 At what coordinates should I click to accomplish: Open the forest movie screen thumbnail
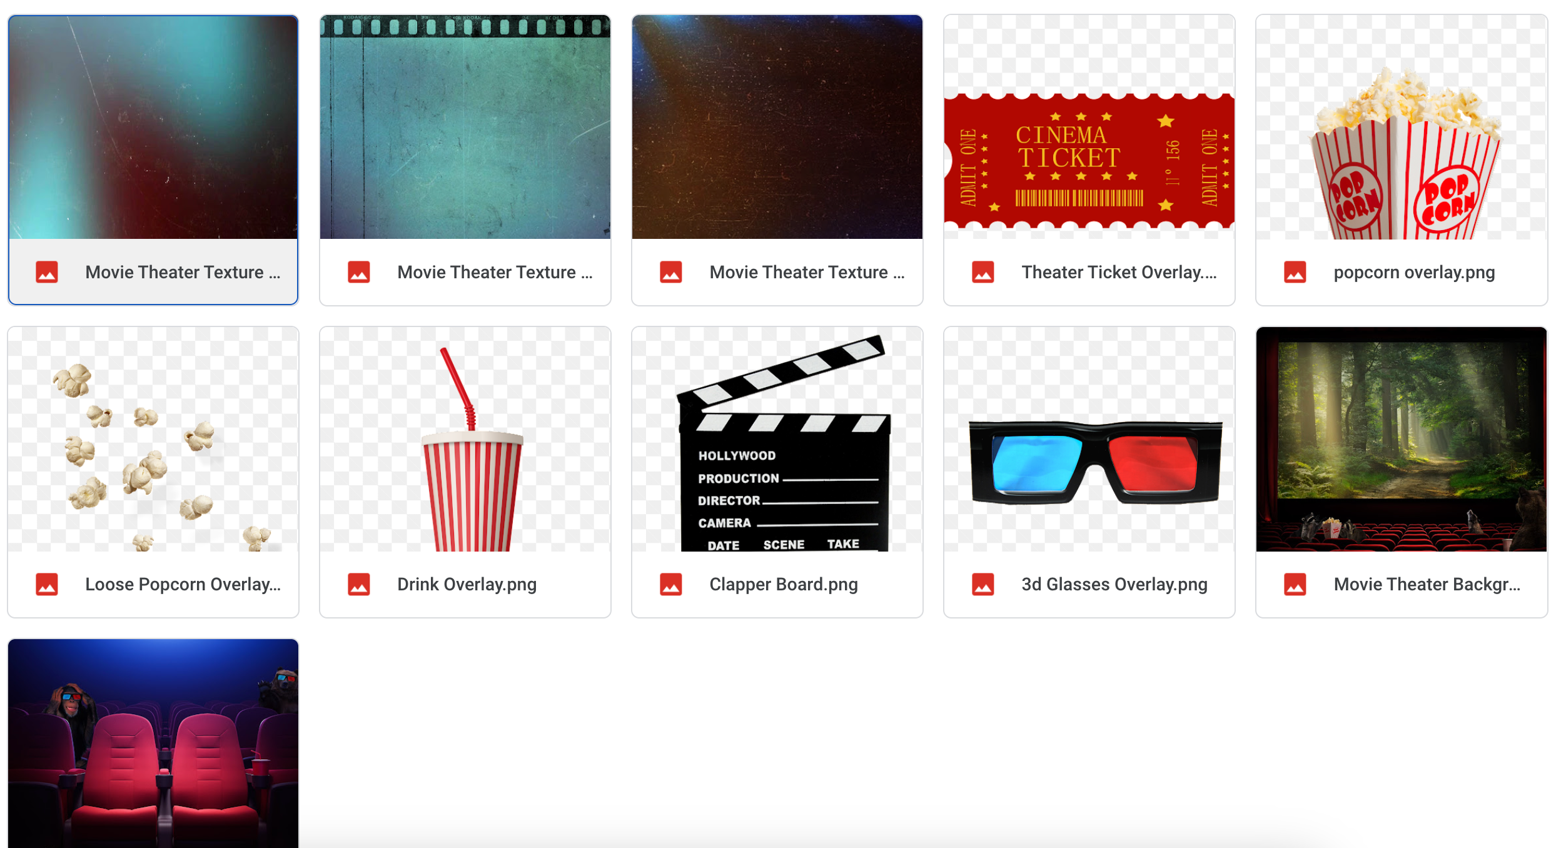1402,439
